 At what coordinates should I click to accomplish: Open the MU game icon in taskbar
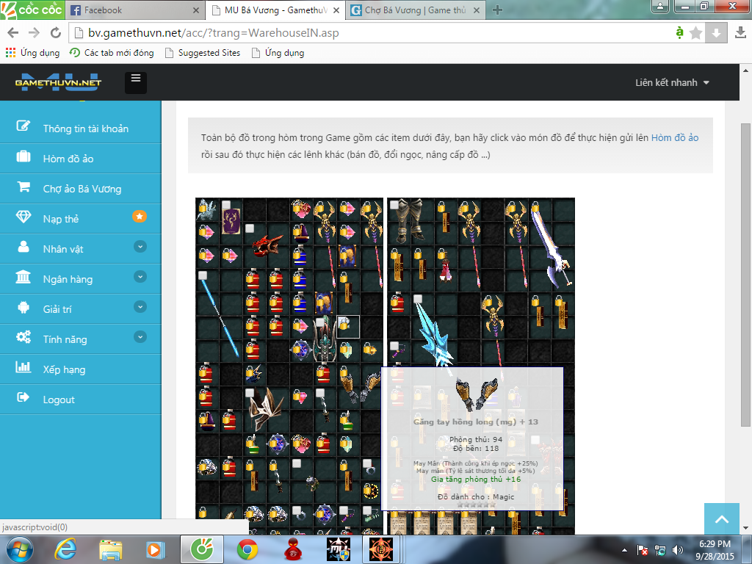(338, 549)
